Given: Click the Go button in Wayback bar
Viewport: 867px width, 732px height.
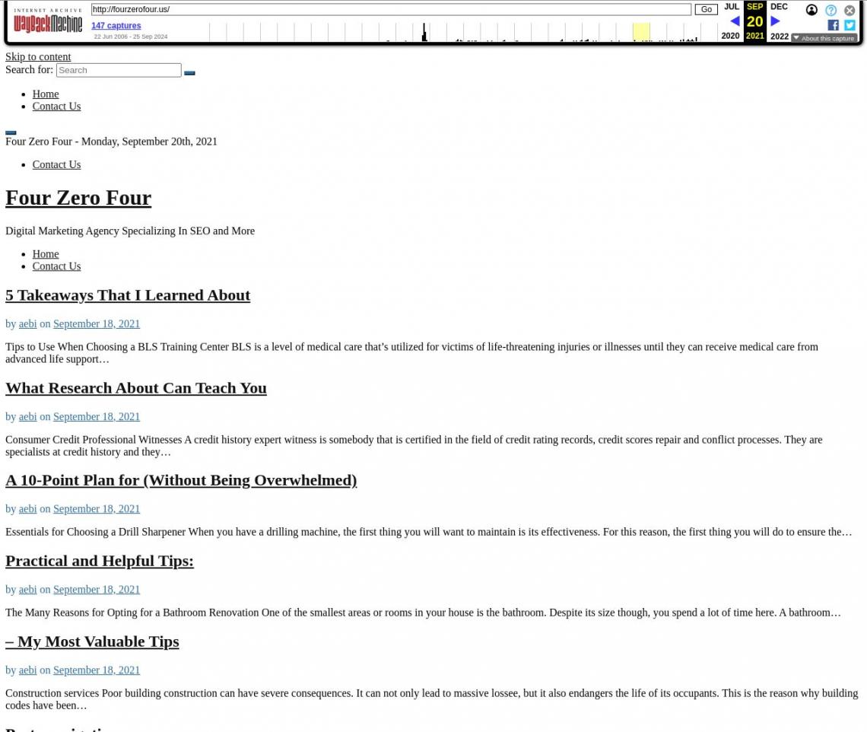Looking at the screenshot, I should click(x=706, y=9).
